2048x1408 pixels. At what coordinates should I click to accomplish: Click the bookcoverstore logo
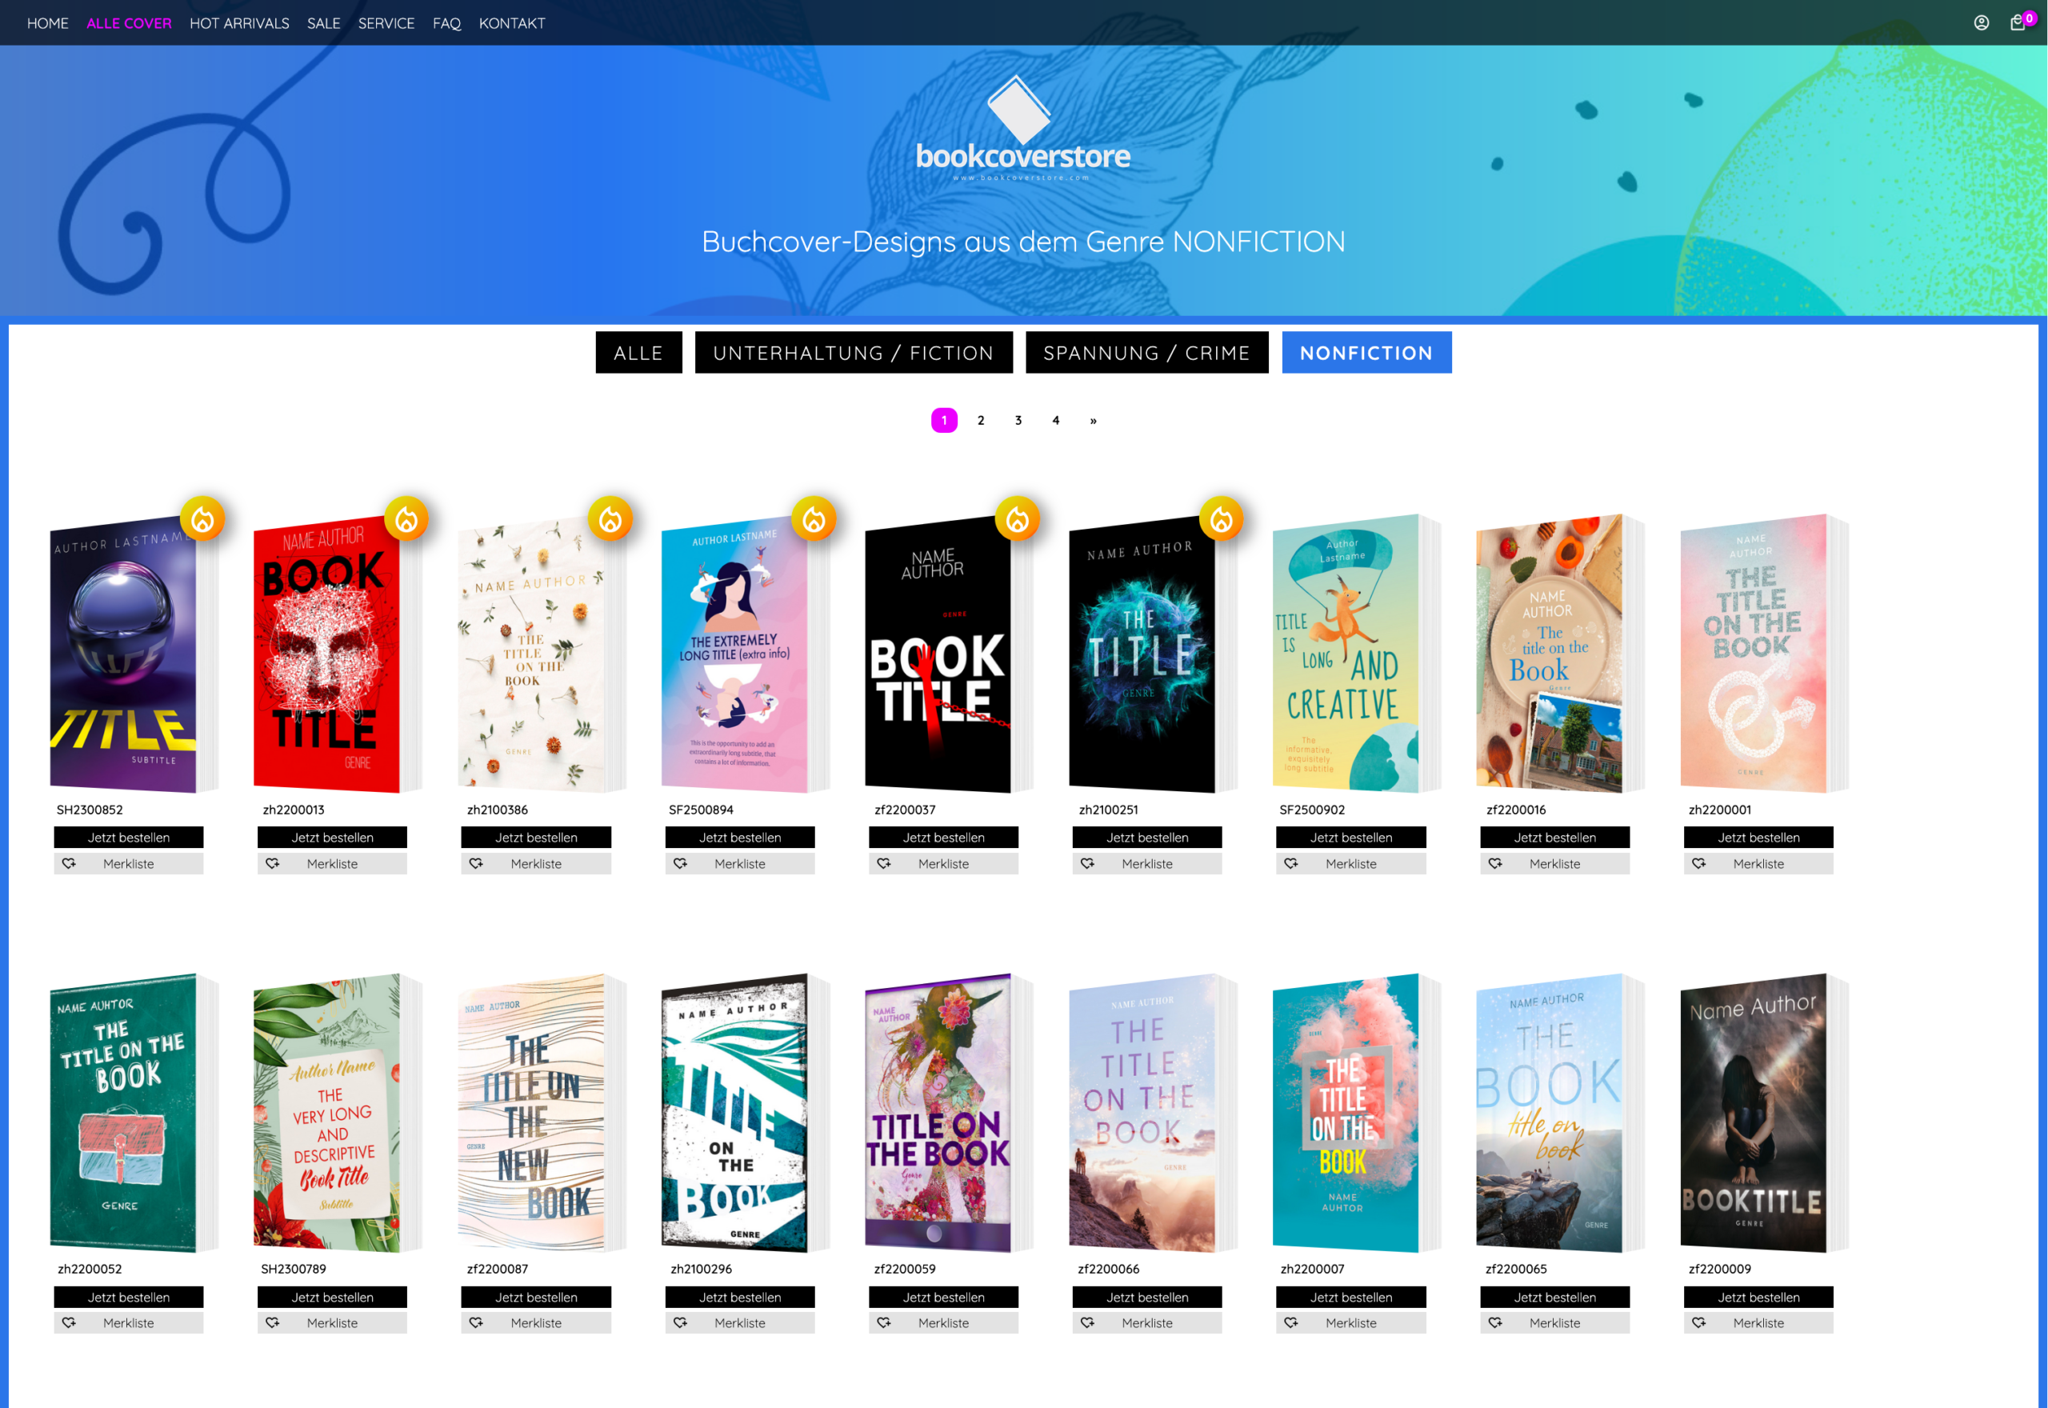tap(1023, 129)
